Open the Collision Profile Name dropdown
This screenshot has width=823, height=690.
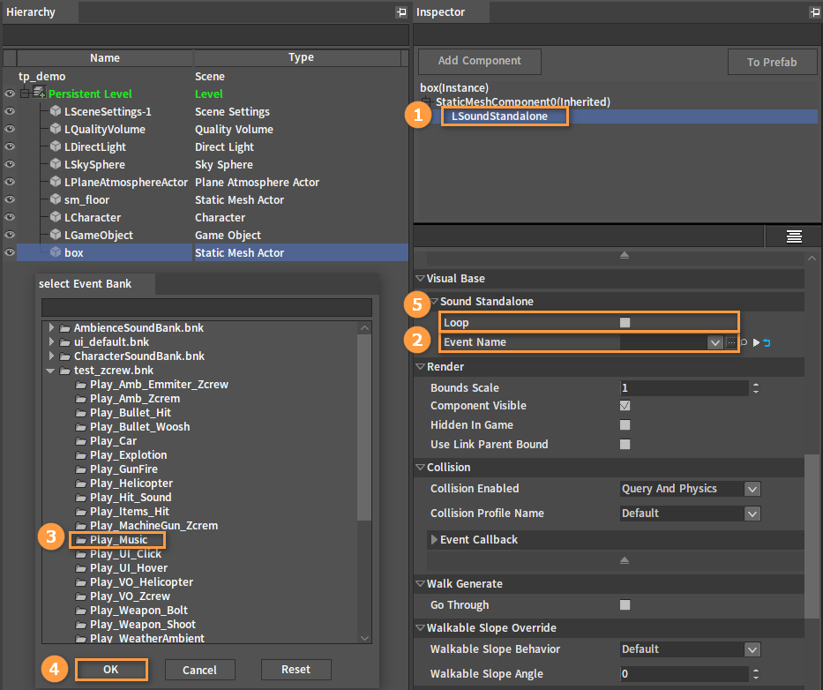coord(752,514)
